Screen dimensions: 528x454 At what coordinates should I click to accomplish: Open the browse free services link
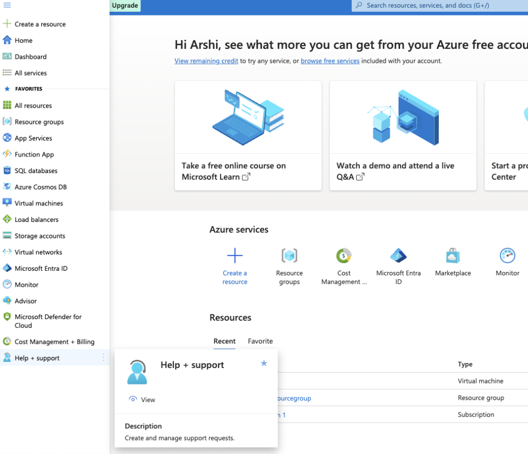[x=330, y=61]
